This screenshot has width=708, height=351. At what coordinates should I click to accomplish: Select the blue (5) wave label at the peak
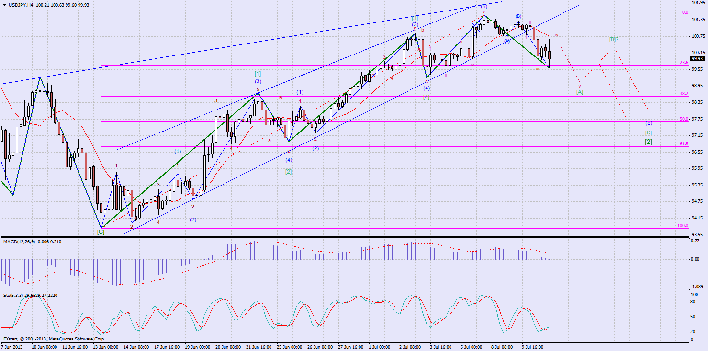pos(484,7)
